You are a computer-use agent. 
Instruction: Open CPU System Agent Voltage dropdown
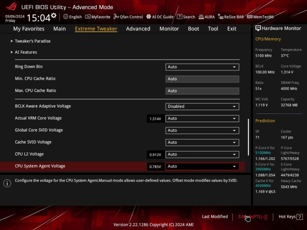(202, 166)
